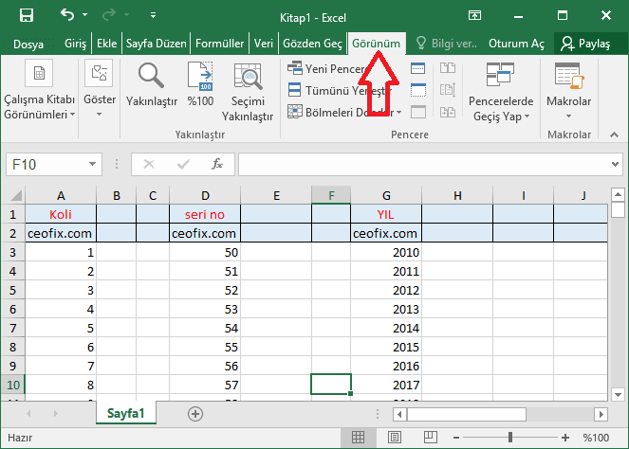Open the Makrolar dropdown

tap(569, 91)
